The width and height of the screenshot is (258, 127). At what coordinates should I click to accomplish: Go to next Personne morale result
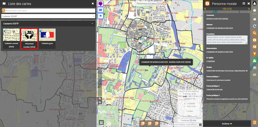(x=249, y=9)
